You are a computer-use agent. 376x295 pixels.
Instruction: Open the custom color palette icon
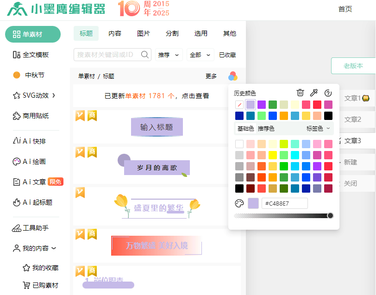pyautogui.click(x=239, y=203)
